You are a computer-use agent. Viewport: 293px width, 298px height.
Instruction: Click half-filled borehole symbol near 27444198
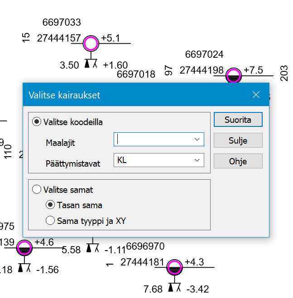(234, 75)
